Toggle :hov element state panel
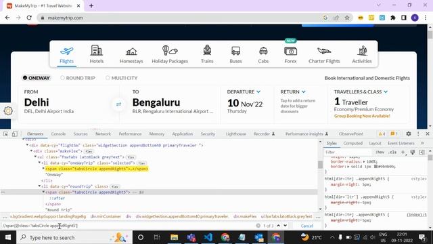 click(x=380, y=152)
